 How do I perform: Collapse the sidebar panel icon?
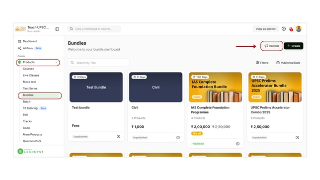(57, 29)
